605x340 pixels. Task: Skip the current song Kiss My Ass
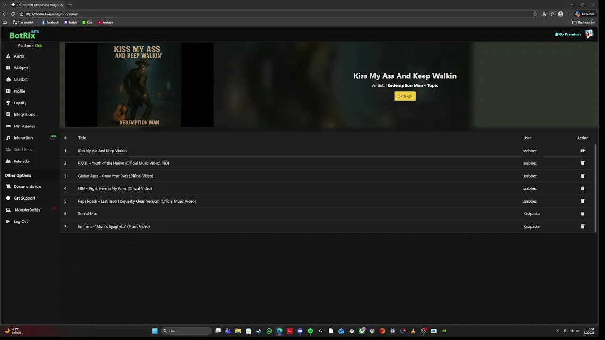coord(582,151)
